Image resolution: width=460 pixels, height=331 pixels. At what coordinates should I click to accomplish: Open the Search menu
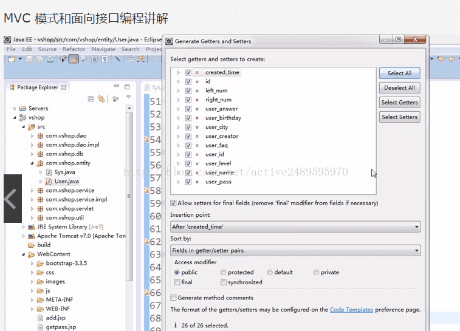point(131,49)
